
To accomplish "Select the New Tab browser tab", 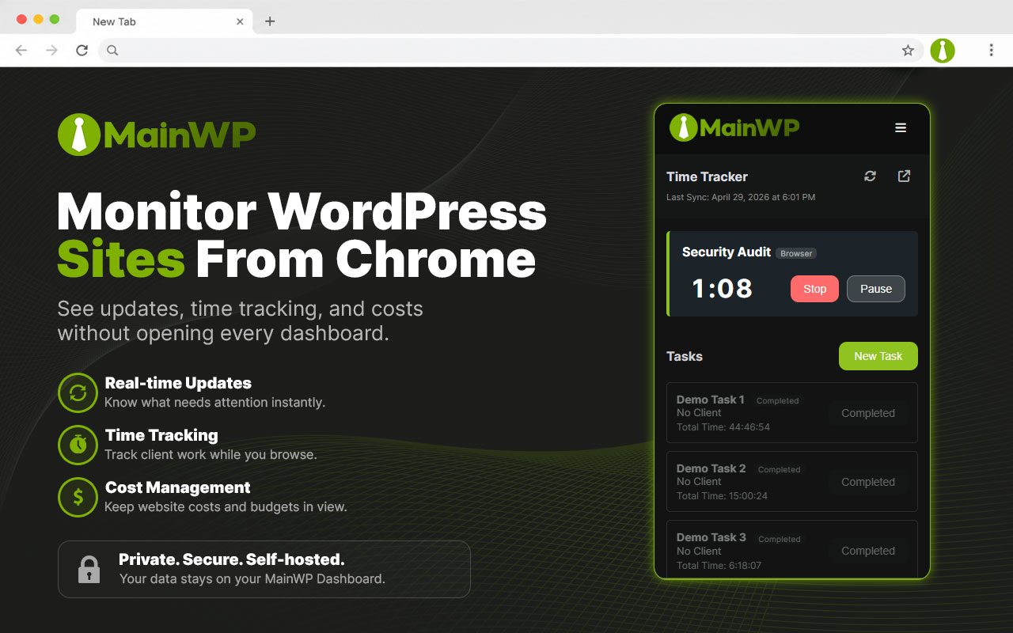I will (x=165, y=21).
